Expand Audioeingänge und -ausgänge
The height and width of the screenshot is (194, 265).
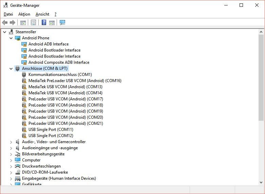(x=11, y=148)
